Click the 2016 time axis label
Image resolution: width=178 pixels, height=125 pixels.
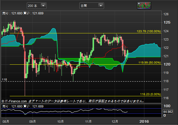click(x=144, y=122)
